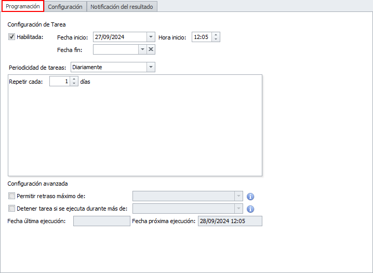Click the Fecha inicio date field

[x=120, y=37]
